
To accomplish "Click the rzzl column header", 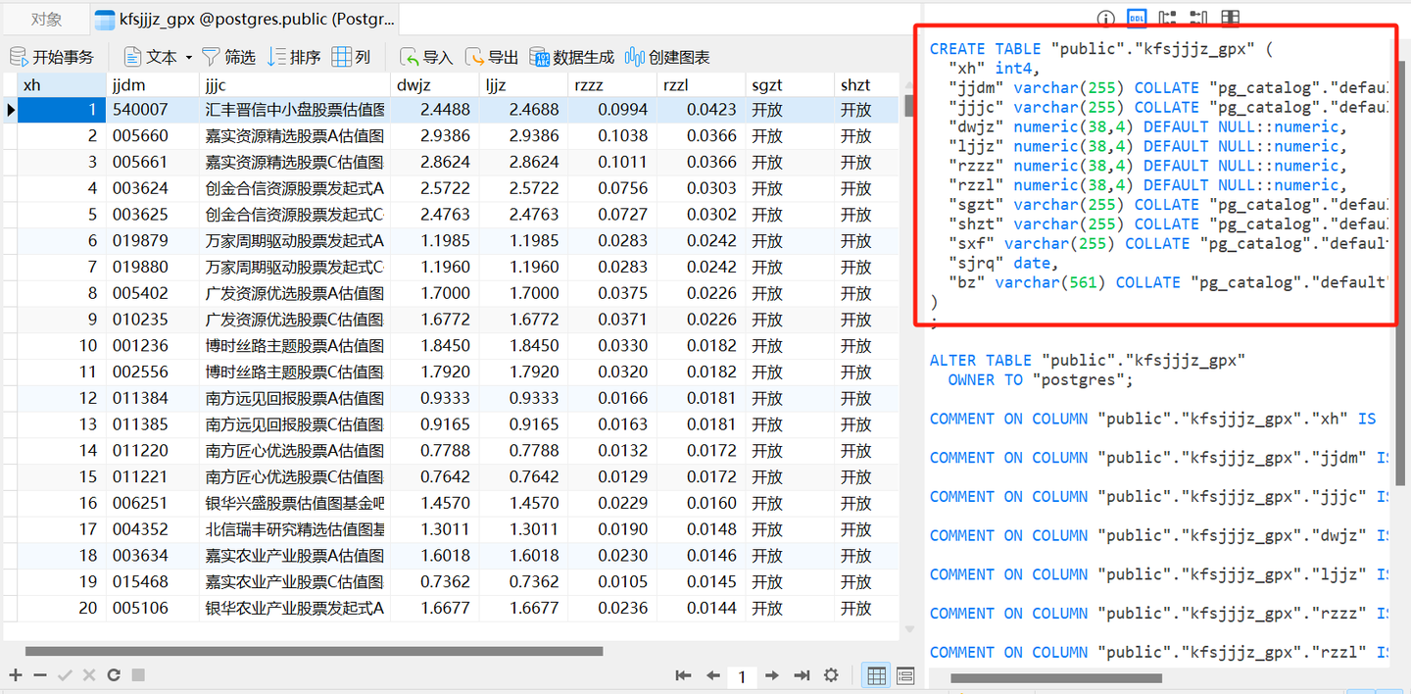I will point(701,85).
